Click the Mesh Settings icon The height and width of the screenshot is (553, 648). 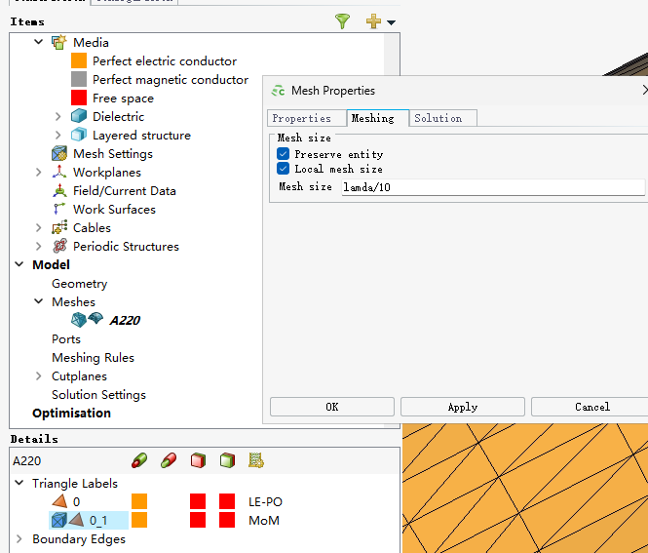pyautogui.click(x=59, y=153)
